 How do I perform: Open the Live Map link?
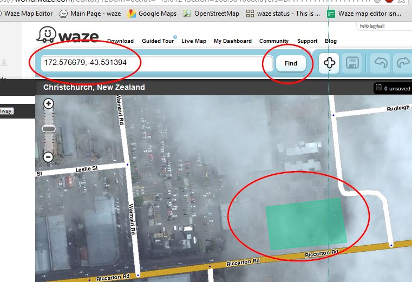tap(194, 41)
